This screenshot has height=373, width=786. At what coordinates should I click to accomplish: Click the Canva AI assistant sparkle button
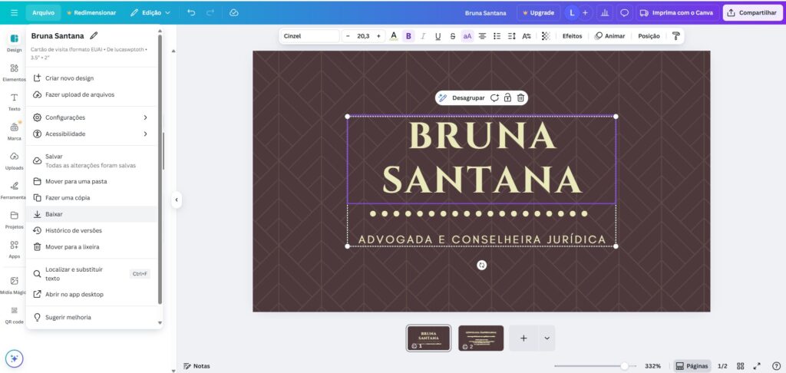[x=14, y=358]
